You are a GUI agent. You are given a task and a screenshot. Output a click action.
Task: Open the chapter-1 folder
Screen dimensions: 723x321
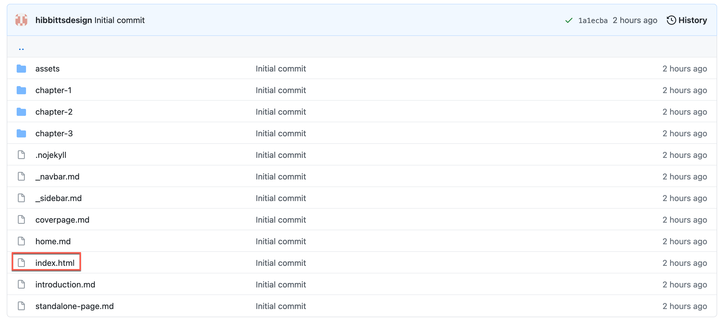click(54, 90)
